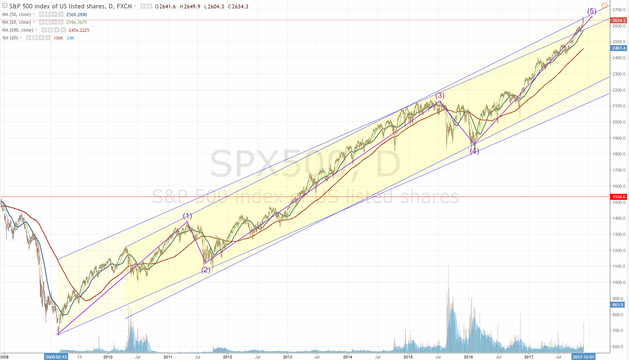
Task: Click the 2012 label on time axis
Action: [227, 357]
